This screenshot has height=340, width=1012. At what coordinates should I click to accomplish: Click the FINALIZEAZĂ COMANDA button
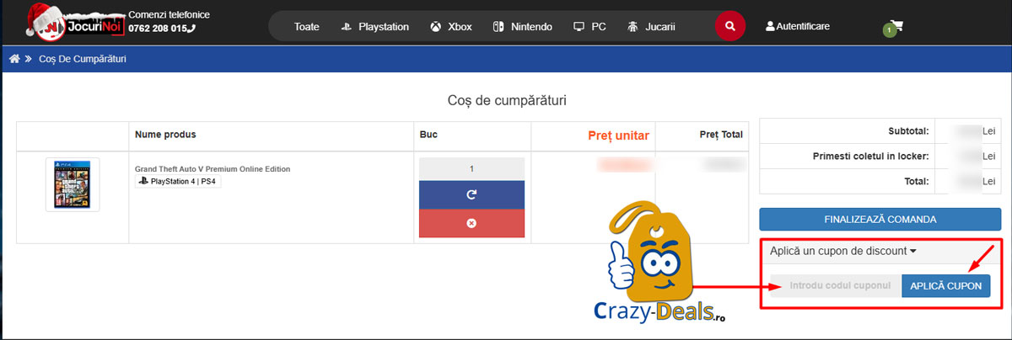880,220
